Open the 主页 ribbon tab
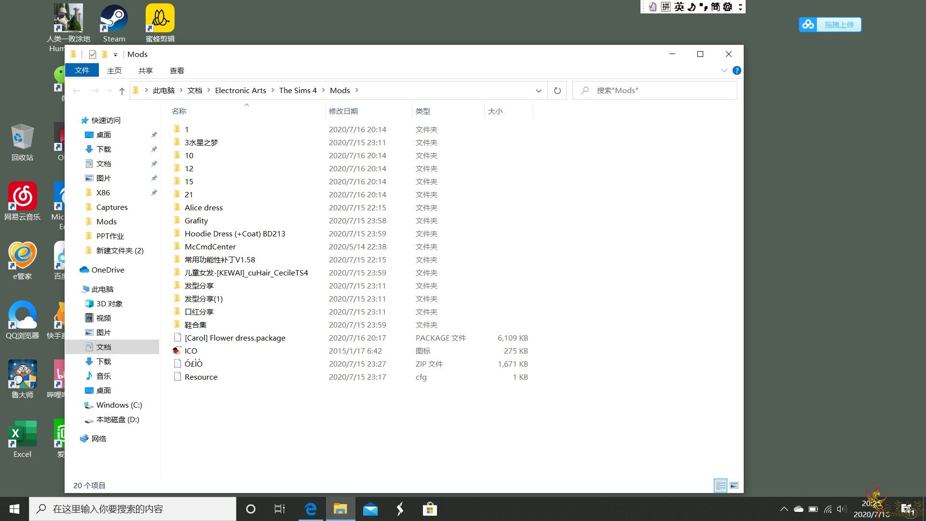Viewport: 926px width, 521px height. click(114, 70)
